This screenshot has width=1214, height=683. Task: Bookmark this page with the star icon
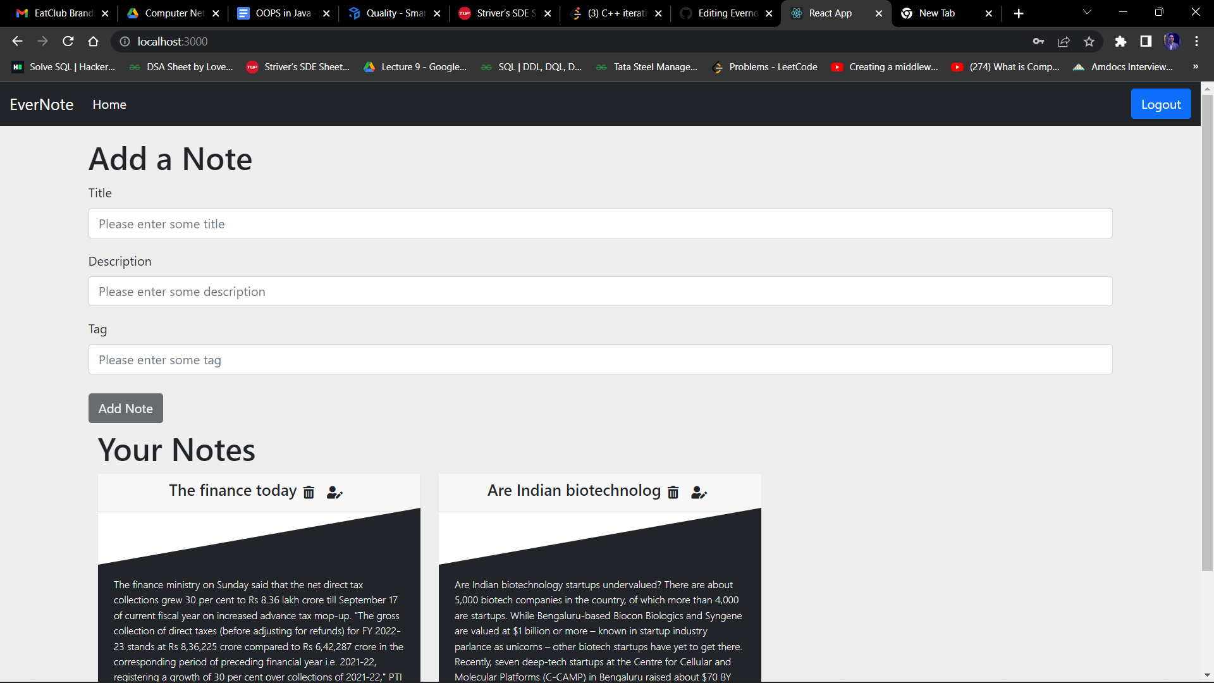[x=1089, y=41]
